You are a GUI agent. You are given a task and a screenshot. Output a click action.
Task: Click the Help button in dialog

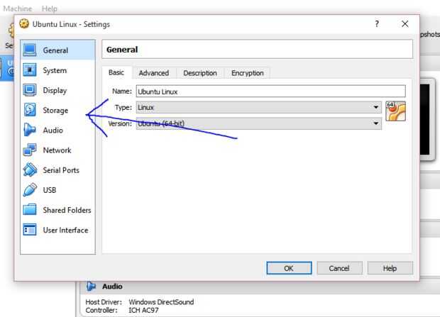390,268
